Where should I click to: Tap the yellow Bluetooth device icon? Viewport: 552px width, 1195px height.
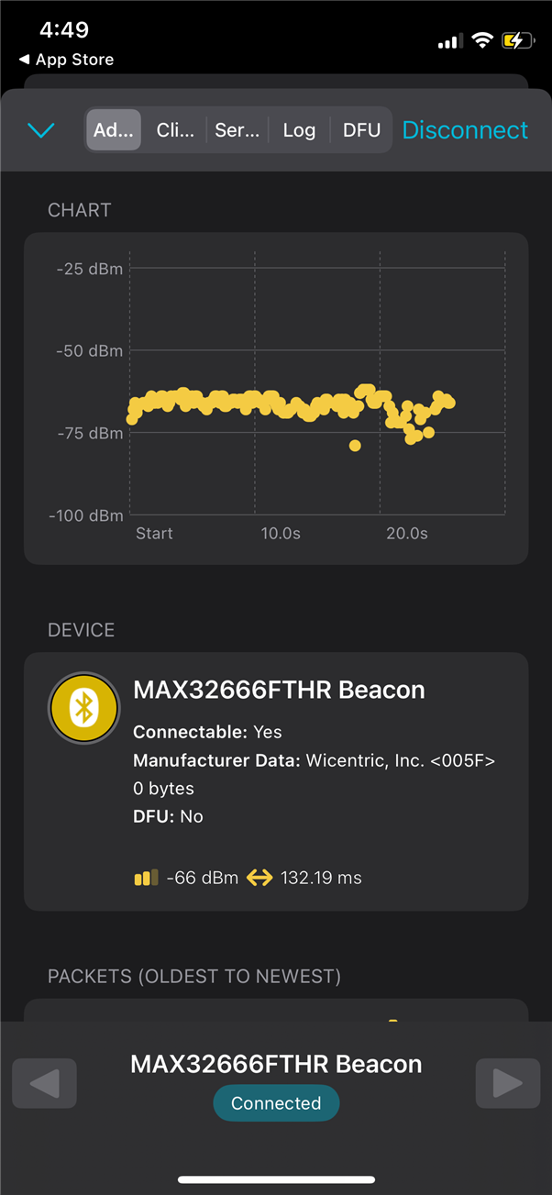[x=83, y=708]
